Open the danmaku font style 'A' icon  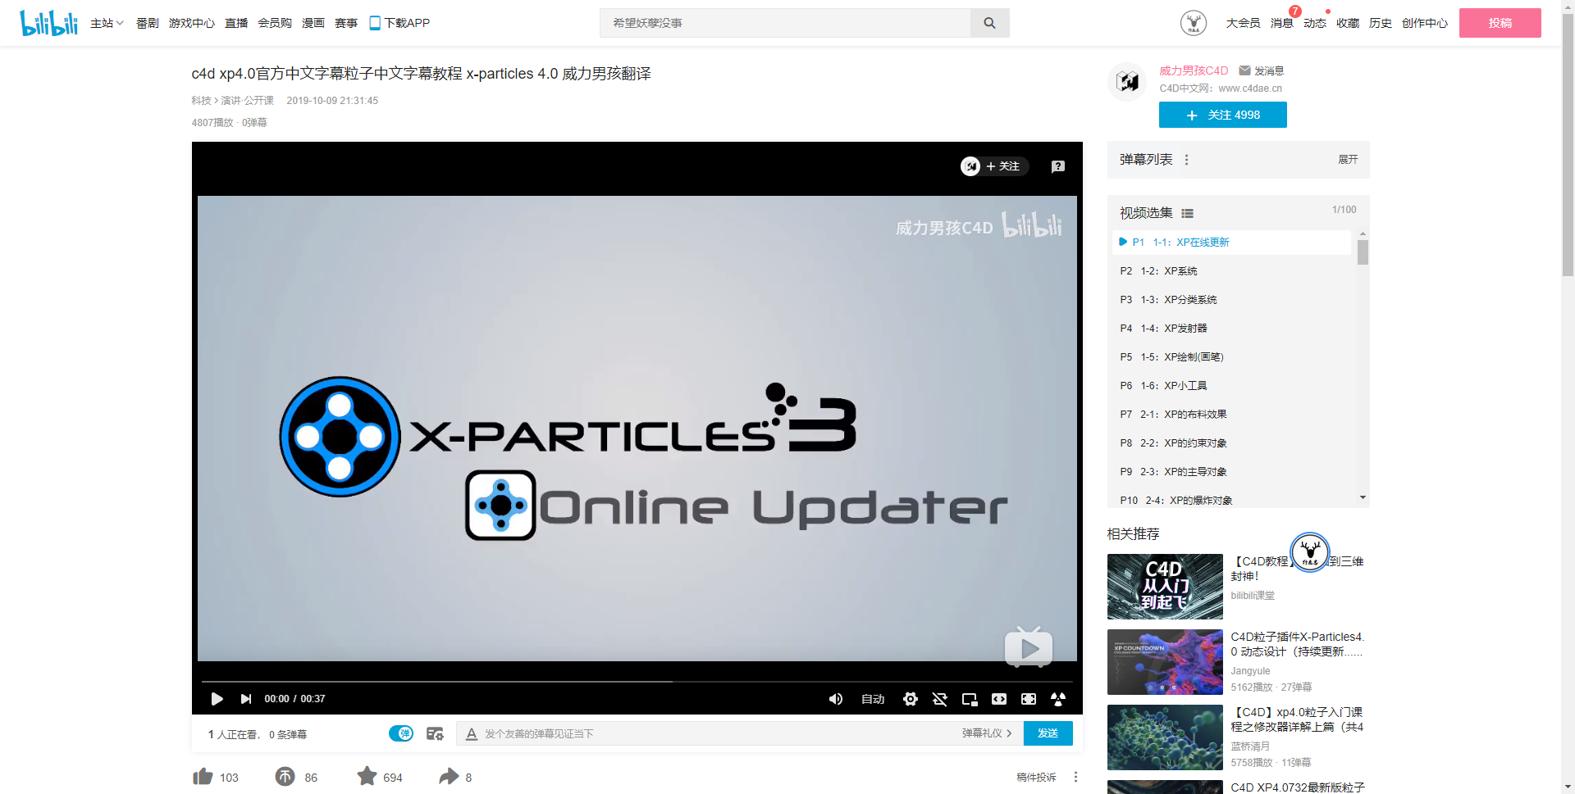[471, 734]
